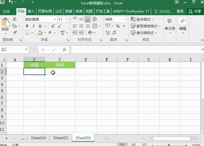Click the Insert Function fx icon

click(x=64, y=50)
